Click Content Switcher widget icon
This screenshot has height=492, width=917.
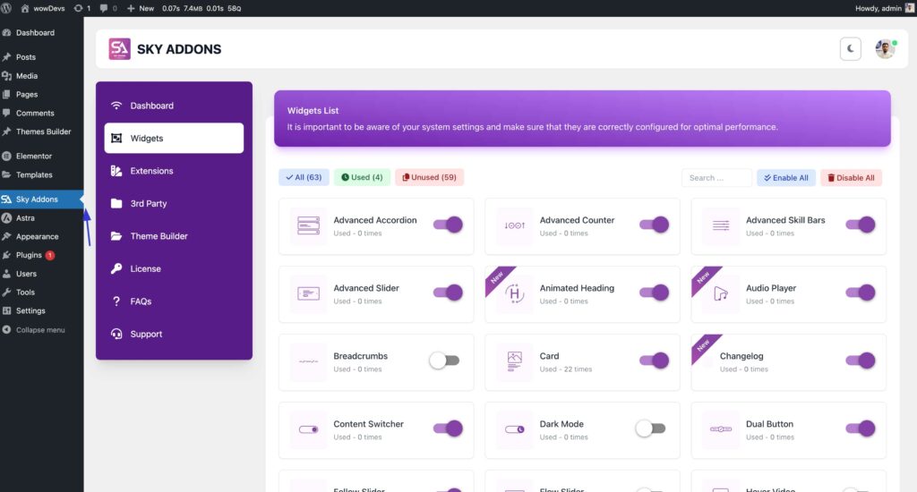coord(308,429)
